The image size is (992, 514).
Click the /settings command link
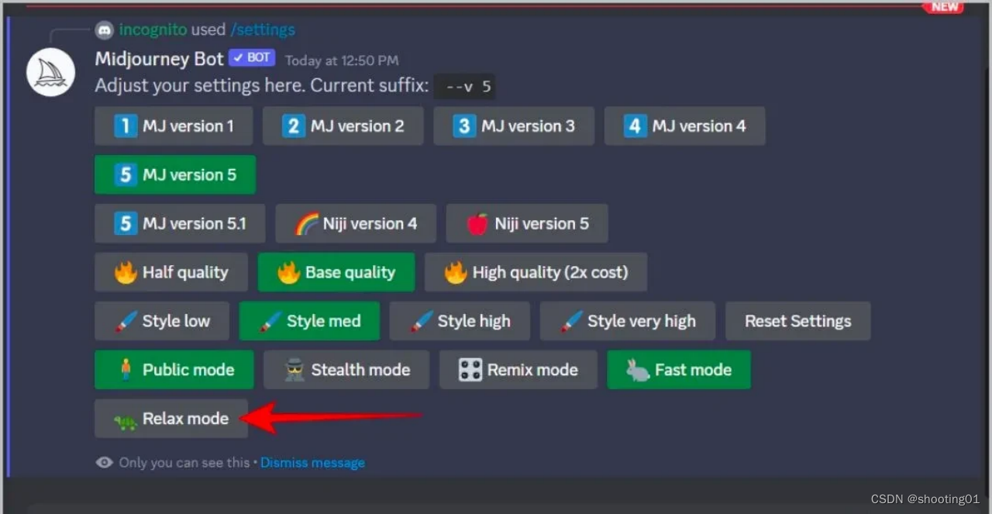click(x=262, y=29)
